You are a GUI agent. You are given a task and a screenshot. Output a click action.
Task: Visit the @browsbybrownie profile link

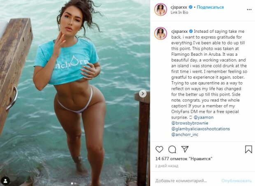190,123
